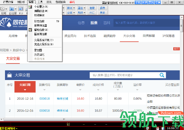Select 形态选股 from the menu
184x130 pixels.
(x=39, y=21)
